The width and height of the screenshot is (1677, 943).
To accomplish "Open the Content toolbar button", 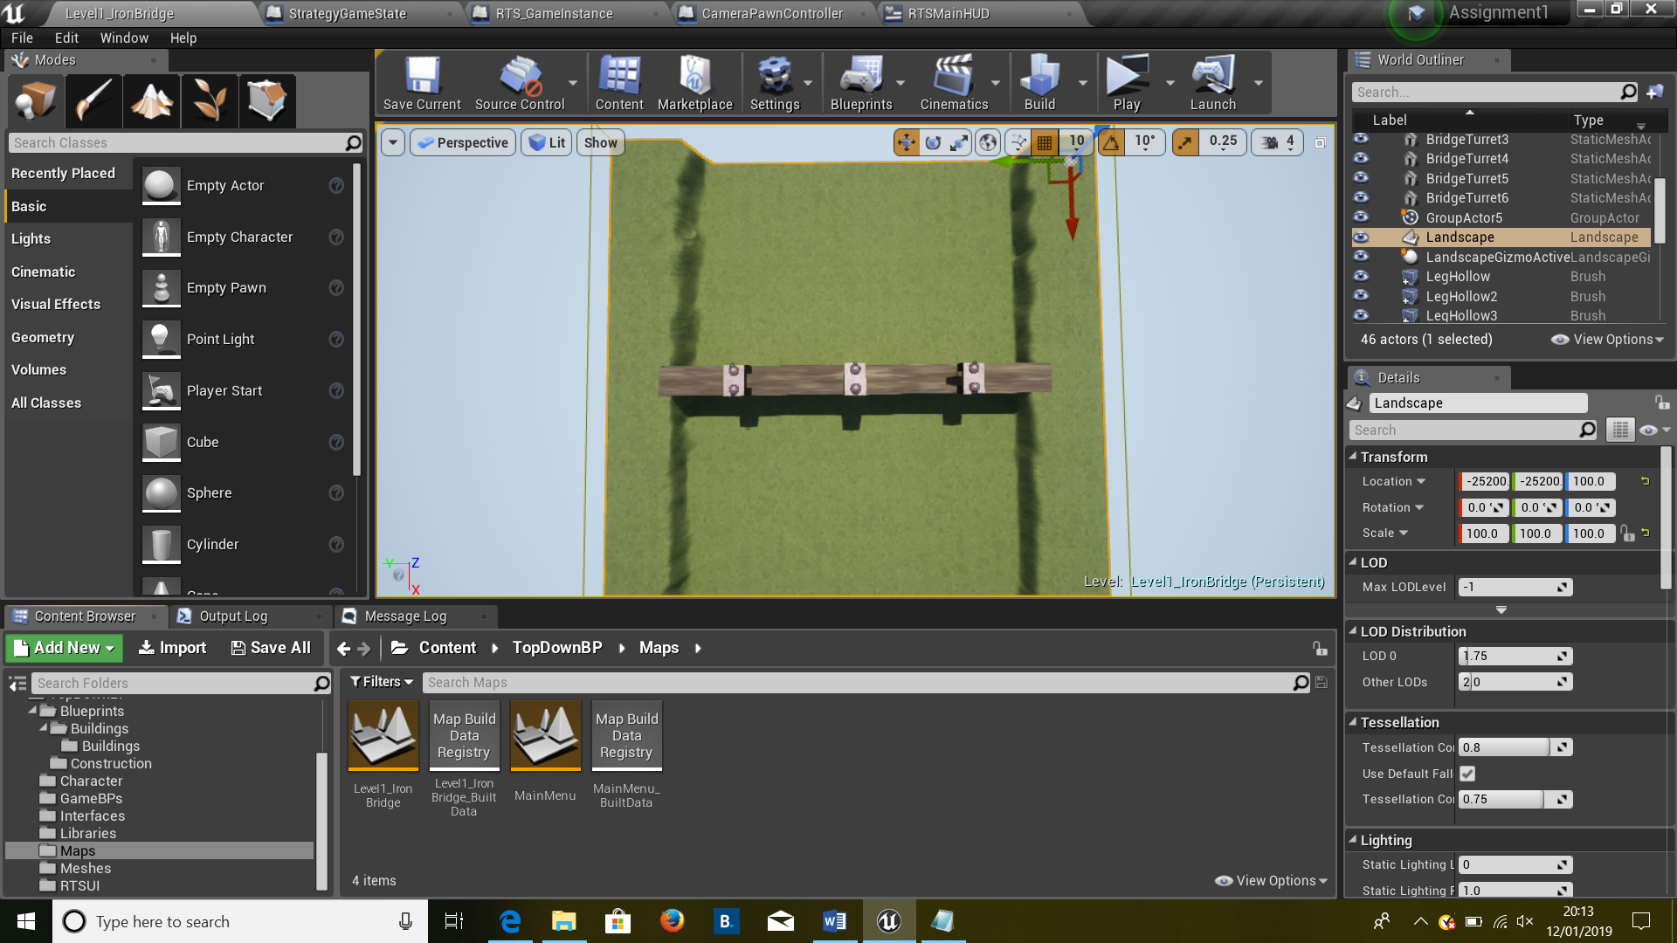I will (619, 83).
